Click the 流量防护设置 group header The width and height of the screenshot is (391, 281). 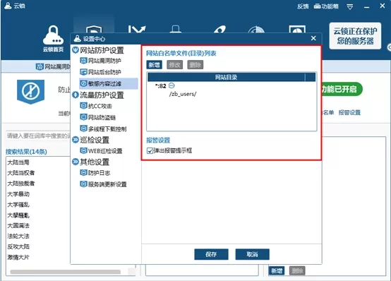[x=98, y=95]
